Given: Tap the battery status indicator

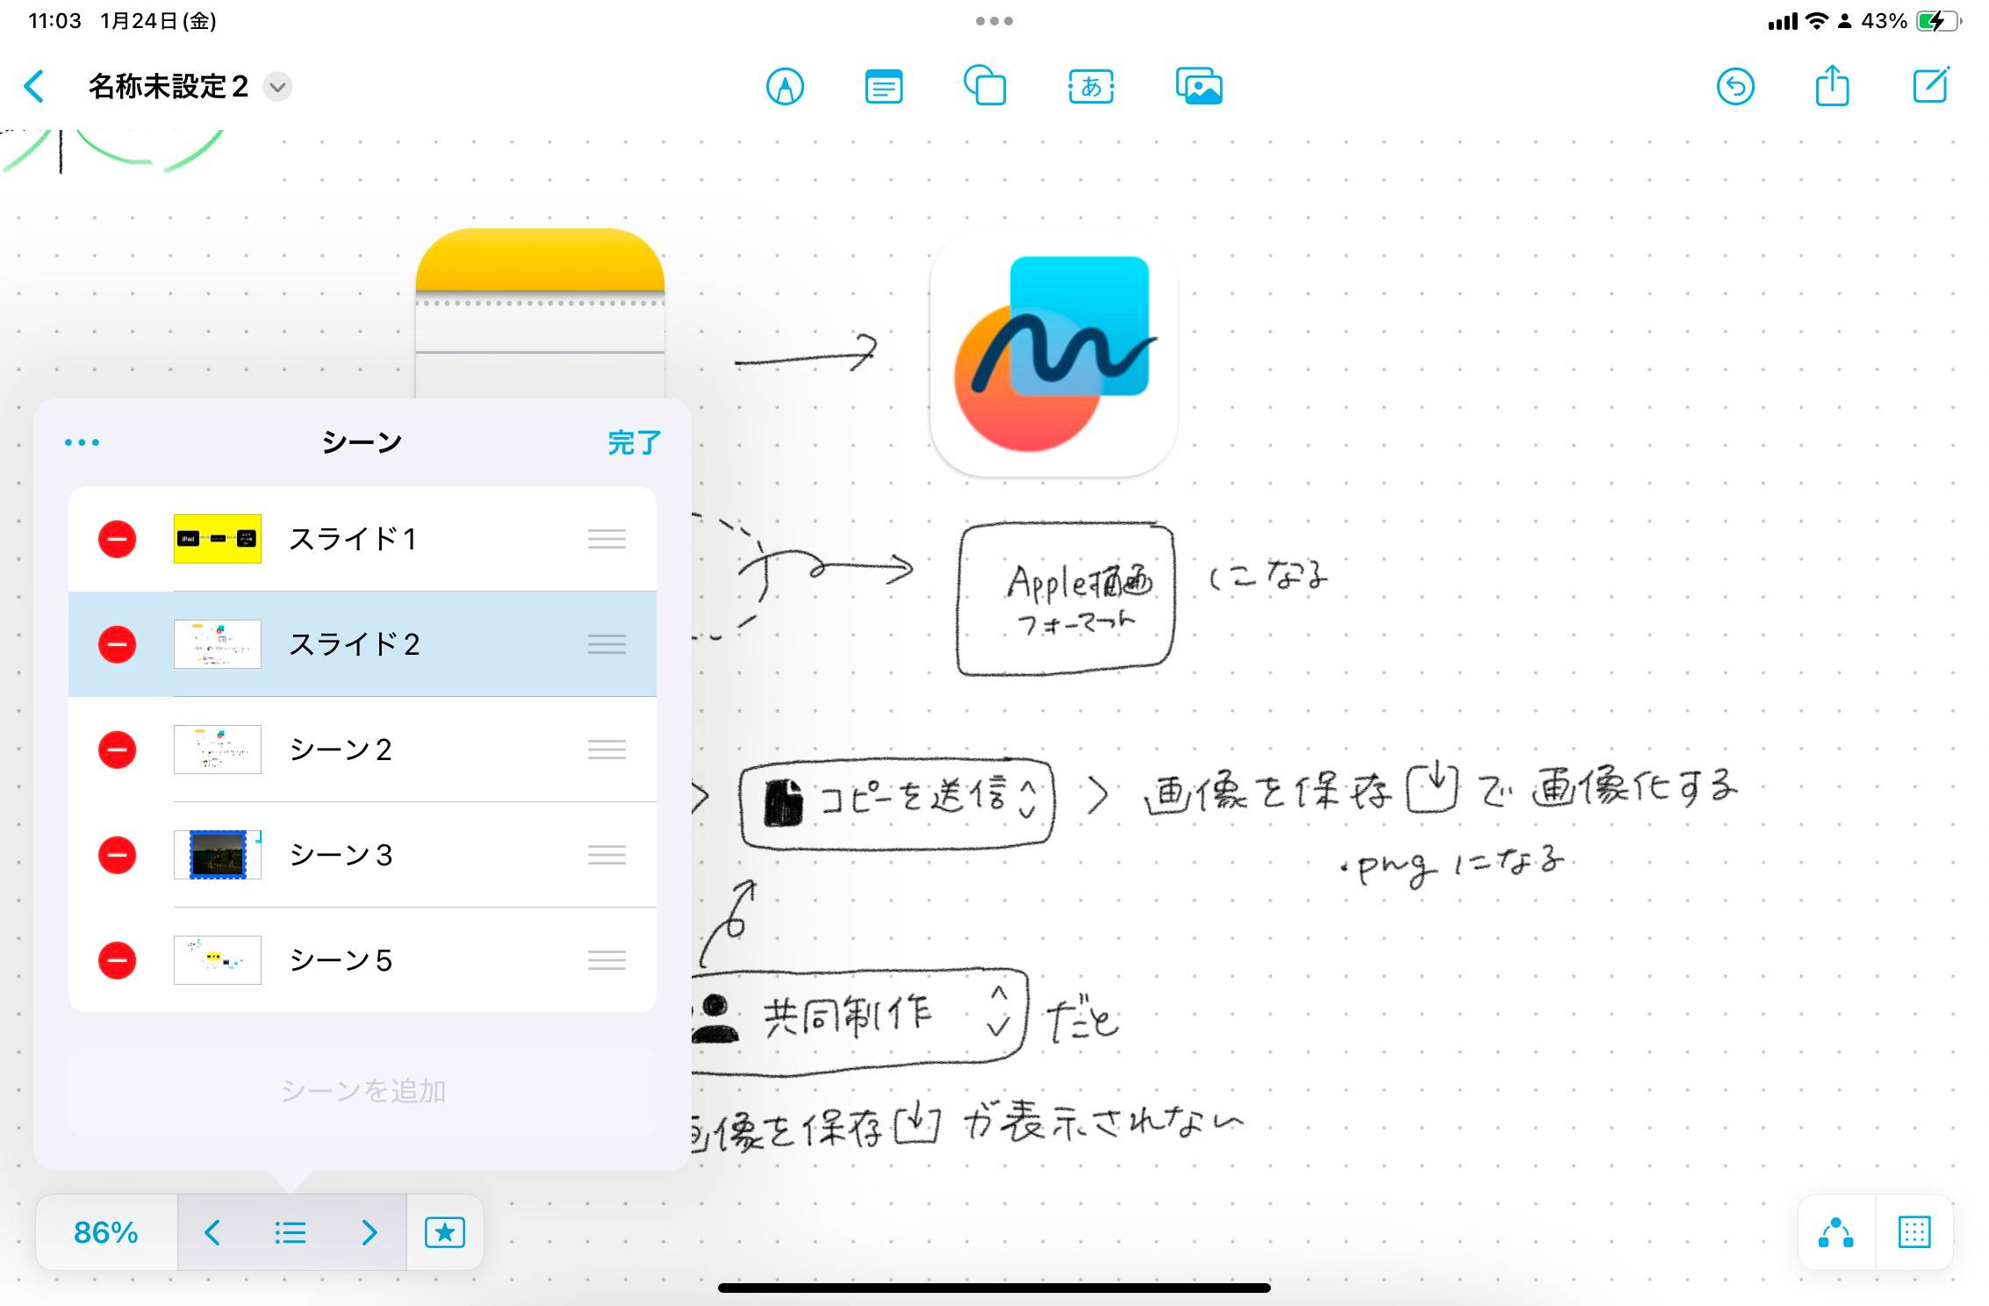Looking at the screenshot, I should click(x=1937, y=21).
